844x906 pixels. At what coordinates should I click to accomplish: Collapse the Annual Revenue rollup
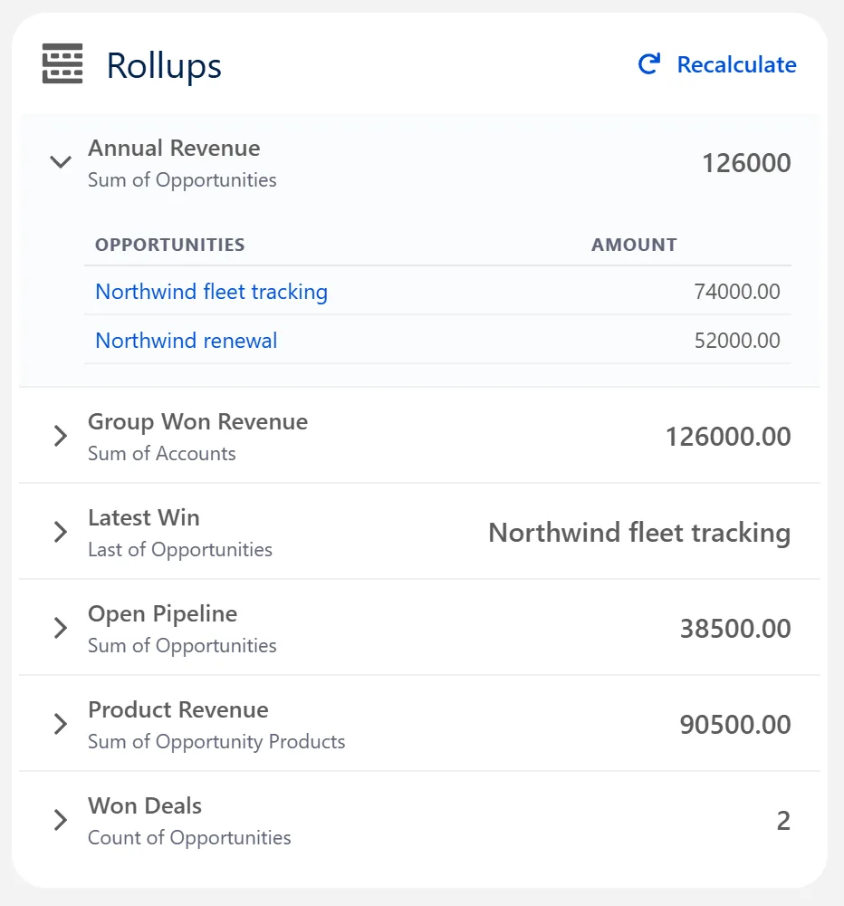[61, 162]
